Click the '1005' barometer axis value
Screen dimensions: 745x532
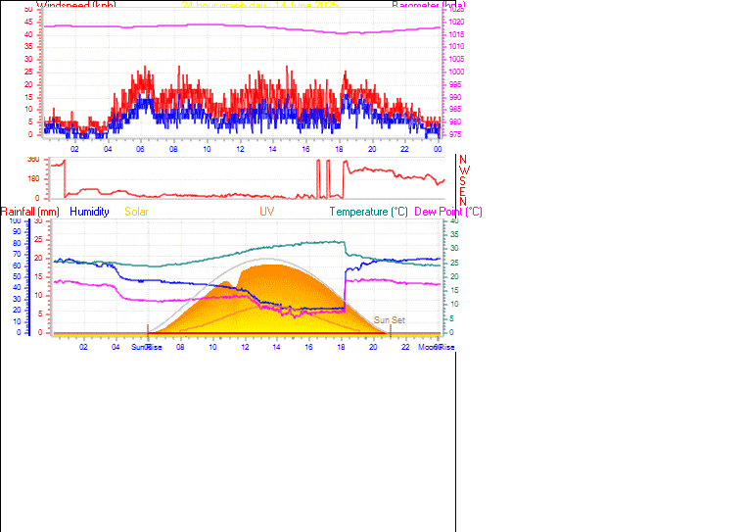click(456, 60)
